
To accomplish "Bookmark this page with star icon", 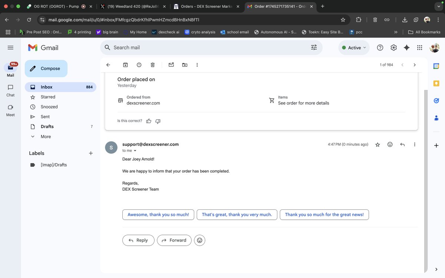I will [x=343, y=20].
